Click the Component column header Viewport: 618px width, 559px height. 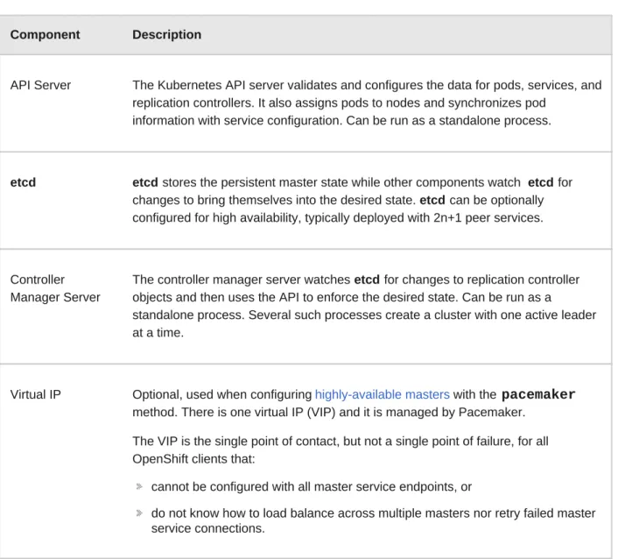click(45, 35)
